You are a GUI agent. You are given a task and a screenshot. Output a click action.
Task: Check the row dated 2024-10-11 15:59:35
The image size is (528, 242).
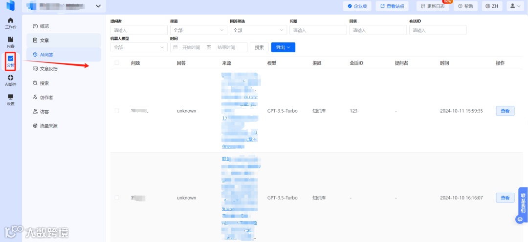tap(117, 111)
